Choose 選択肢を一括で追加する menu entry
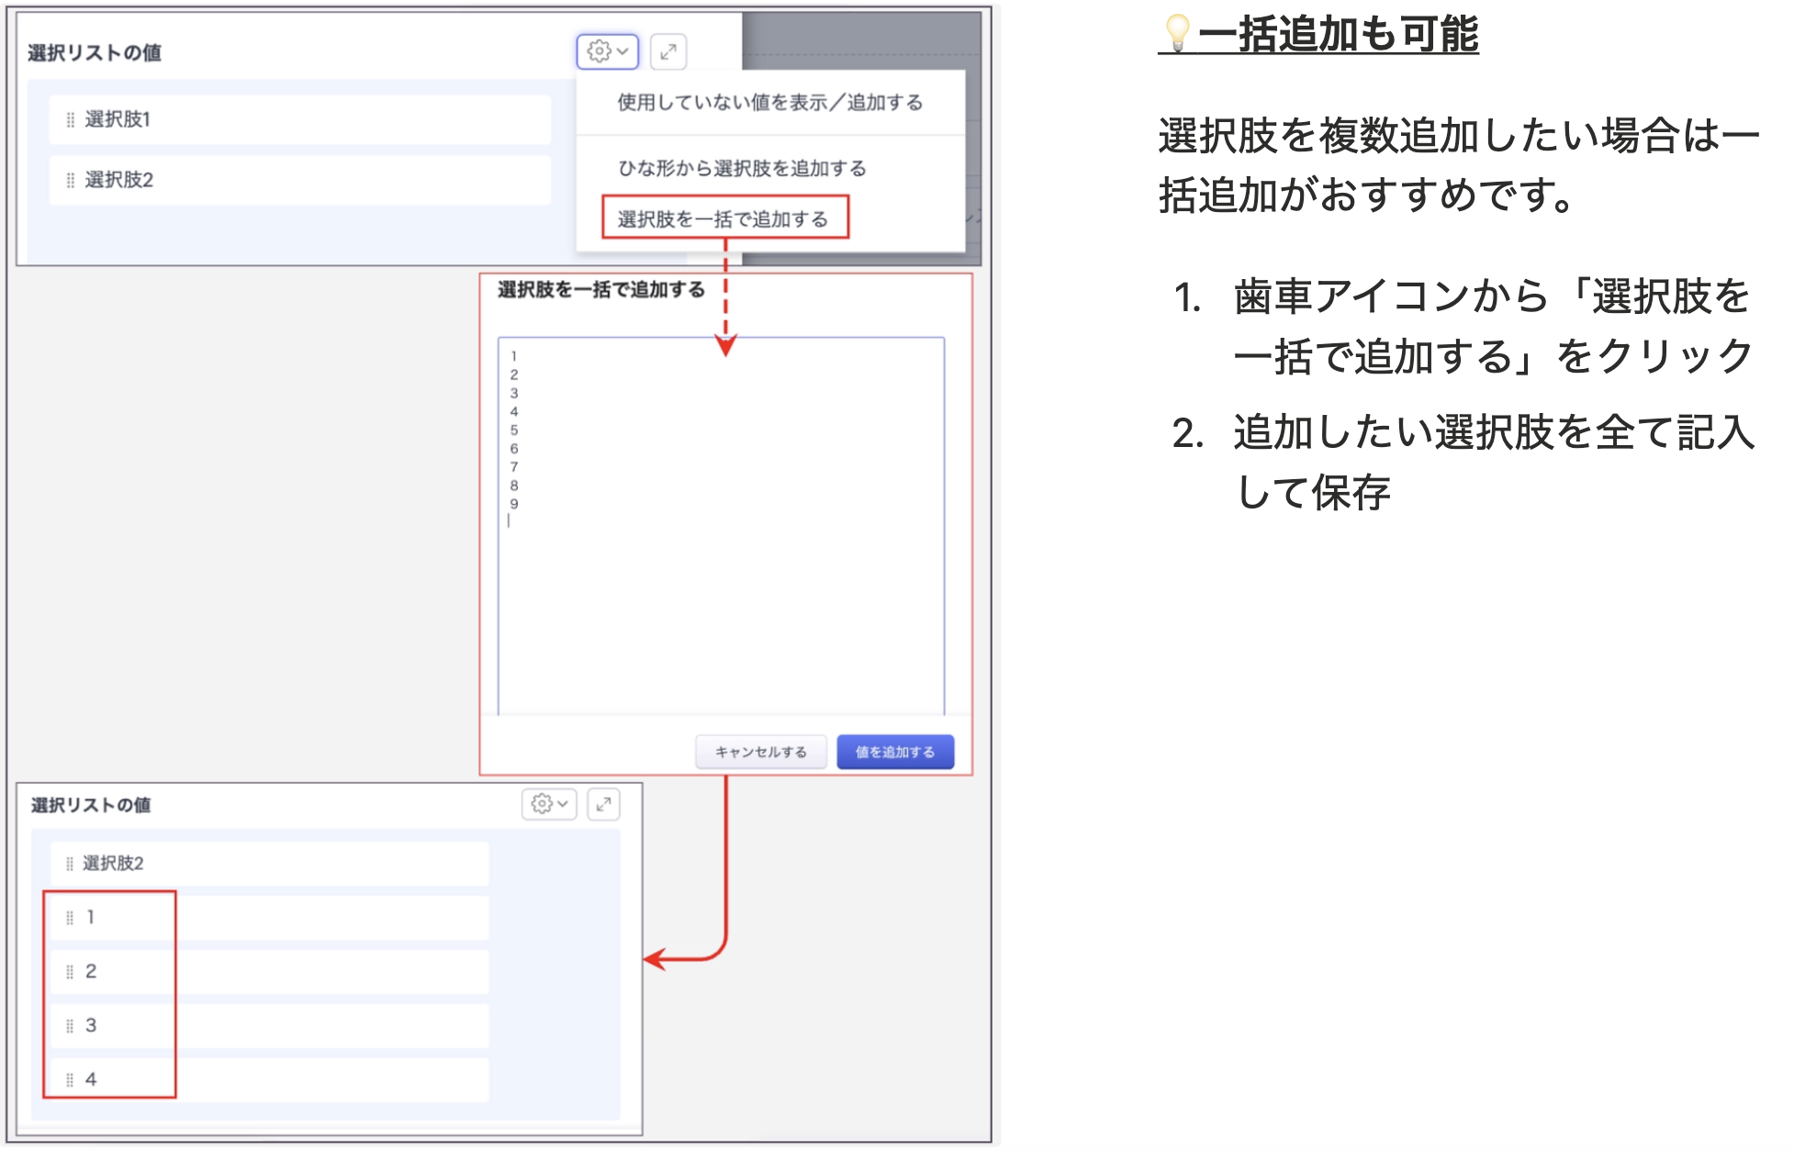 [723, 218]
